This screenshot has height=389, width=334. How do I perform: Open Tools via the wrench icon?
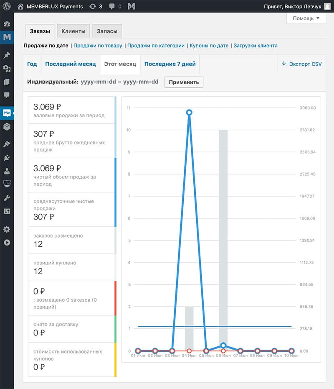(x=7, y=198)
